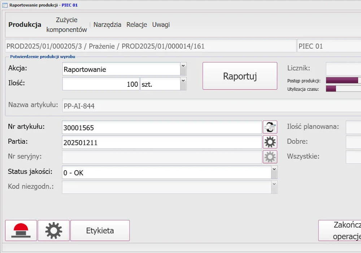Go to the Relacje tab
361x253 pixels.
tap(136, 25)
